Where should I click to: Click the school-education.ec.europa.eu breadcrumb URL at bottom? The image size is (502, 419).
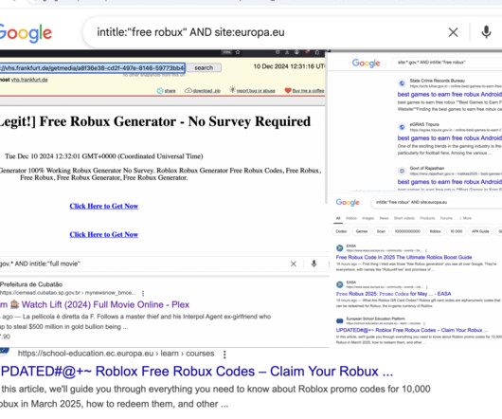click(x=116, y=354)
